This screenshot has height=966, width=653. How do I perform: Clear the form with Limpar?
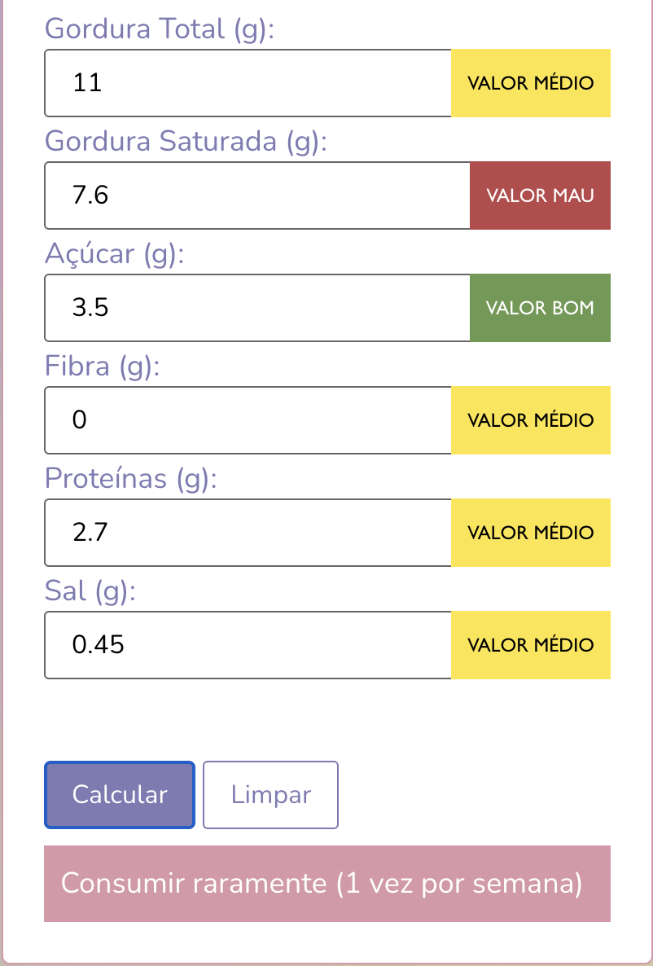(270, 795)
